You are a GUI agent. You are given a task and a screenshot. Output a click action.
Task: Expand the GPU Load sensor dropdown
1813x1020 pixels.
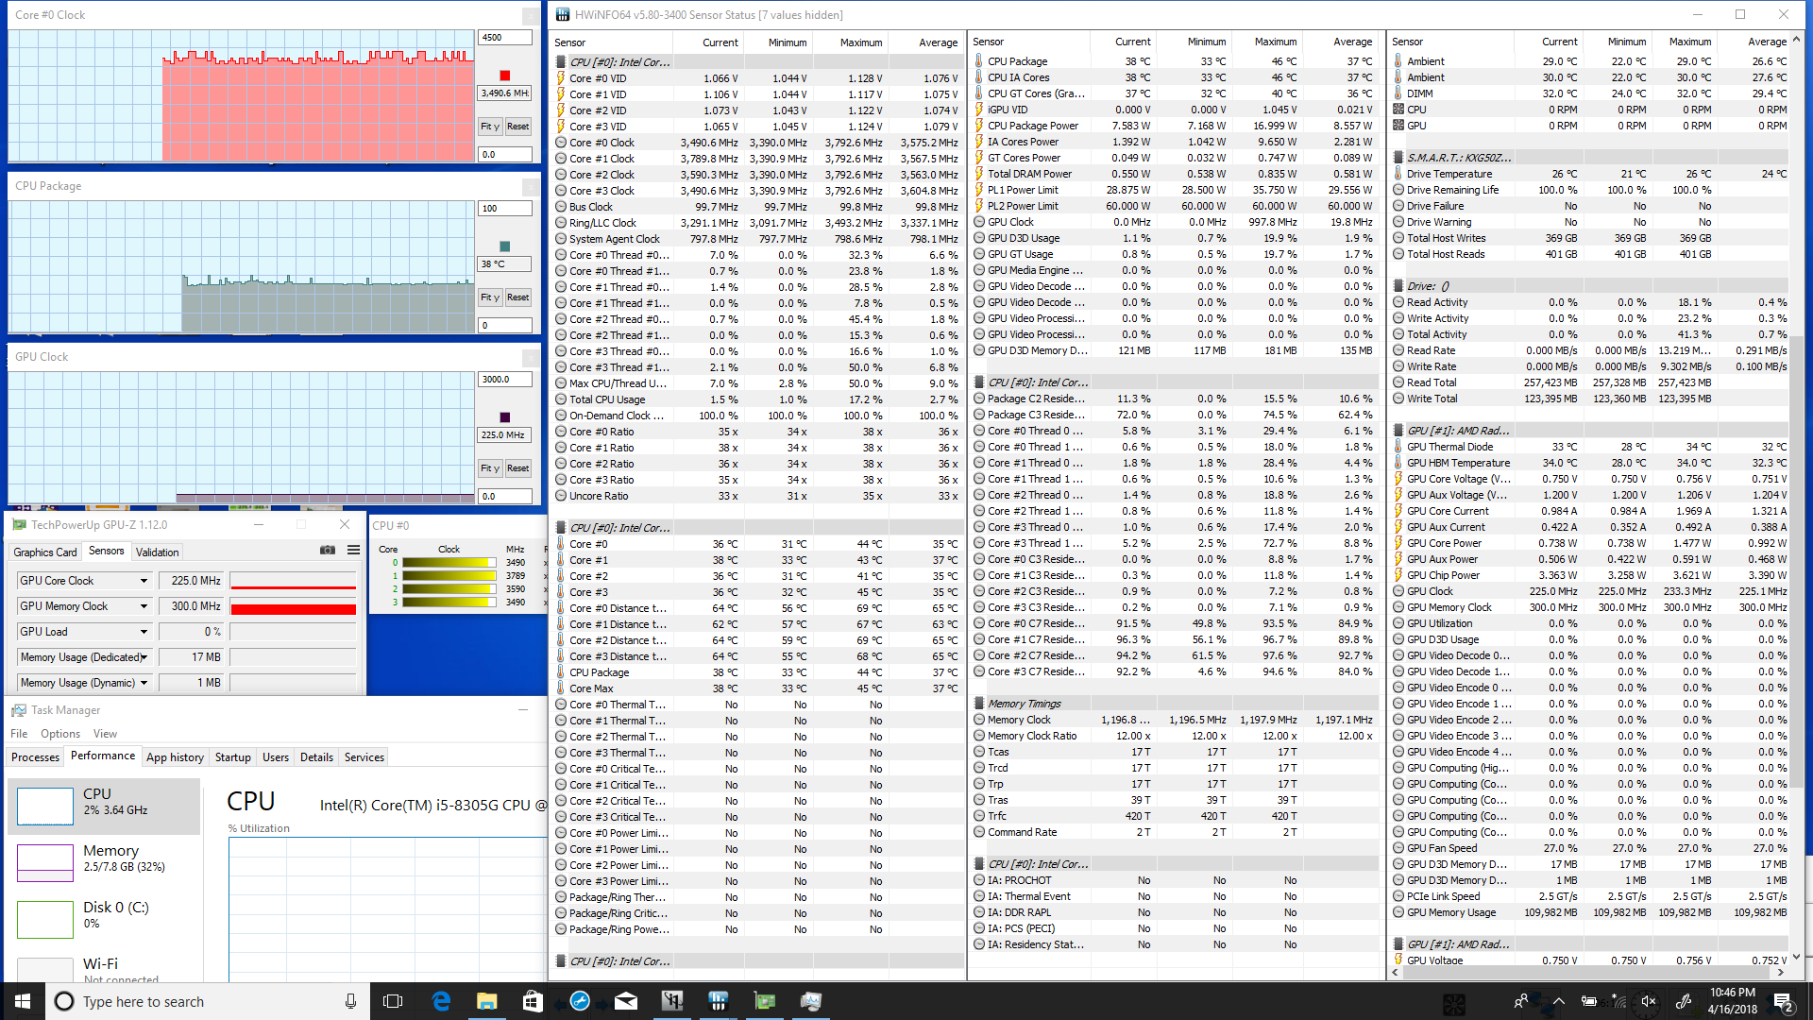click(x=144, y=632)
